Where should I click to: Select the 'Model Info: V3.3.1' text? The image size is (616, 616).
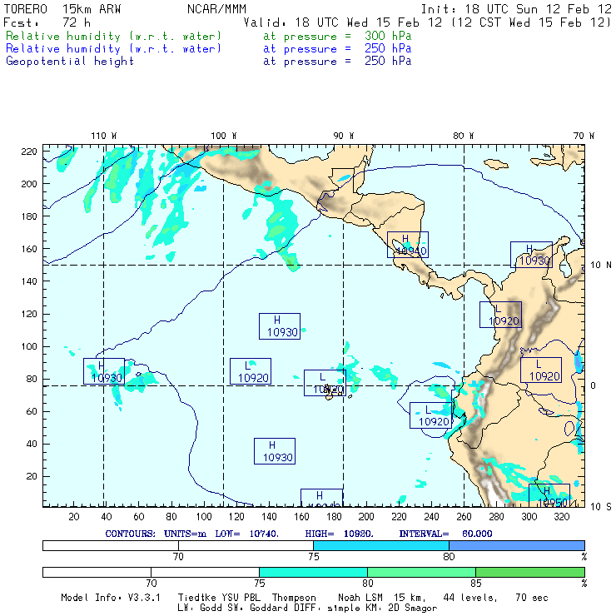tap(111, 598)
